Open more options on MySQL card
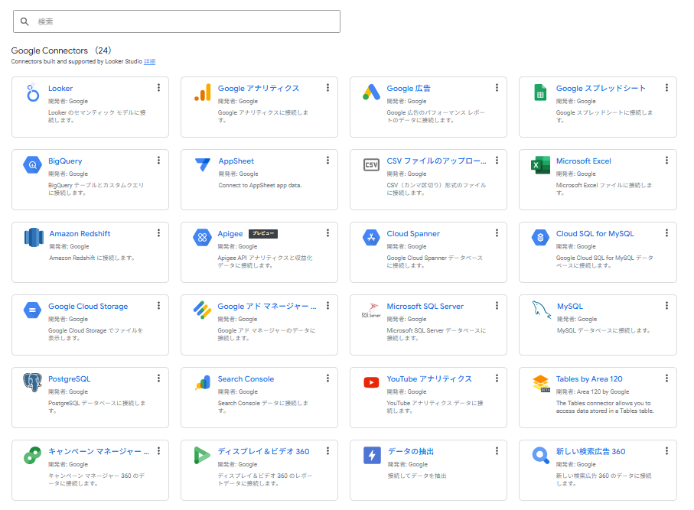The height and width of the screenshot is (510, 694). point(666,305)
